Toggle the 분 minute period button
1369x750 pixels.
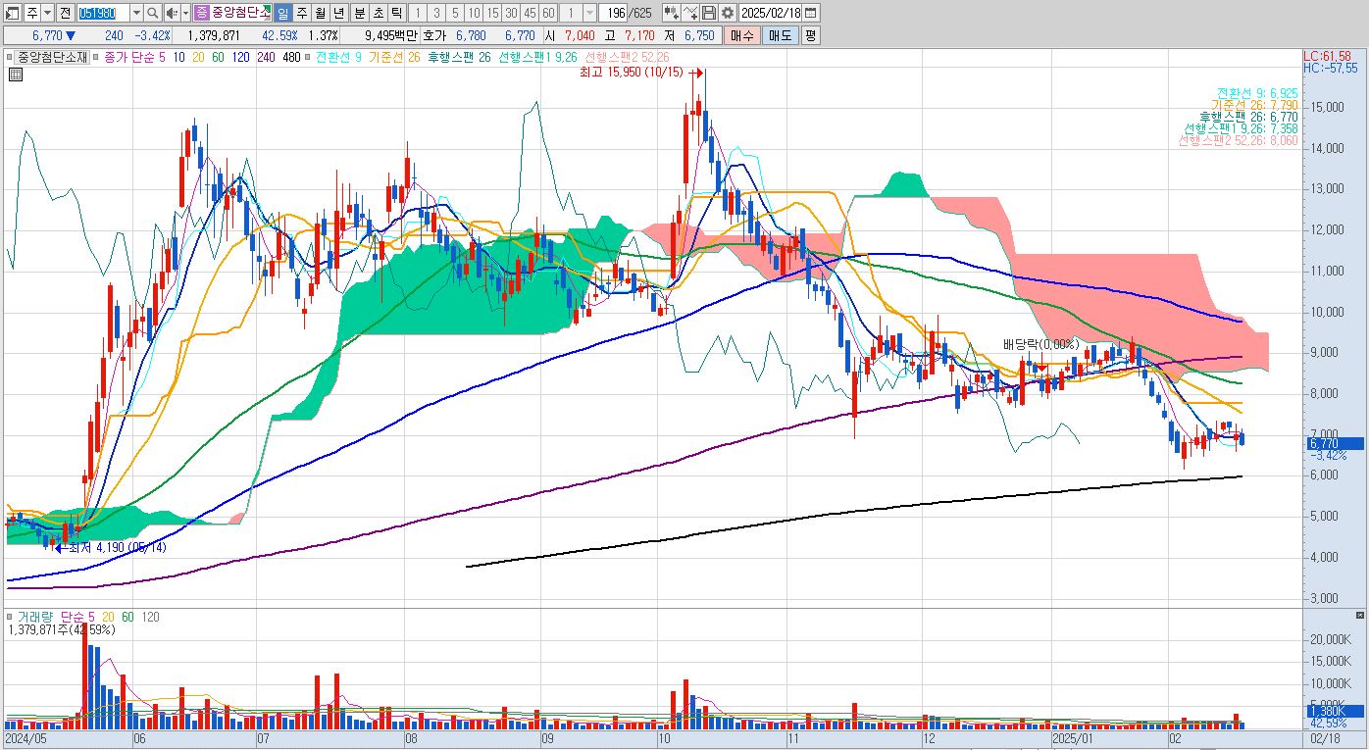coord(359,13)
